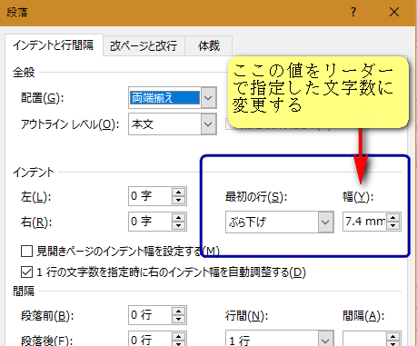417x346 pixels.
Task: Increase the 間隔 spacing amount
Action: (x=393, y=336)
